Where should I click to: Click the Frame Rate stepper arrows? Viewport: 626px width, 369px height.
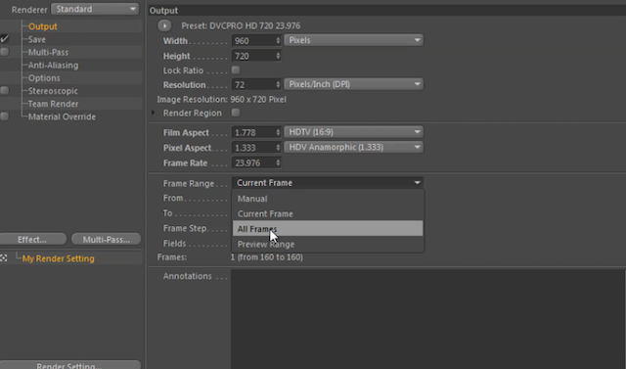coord(278,162)
